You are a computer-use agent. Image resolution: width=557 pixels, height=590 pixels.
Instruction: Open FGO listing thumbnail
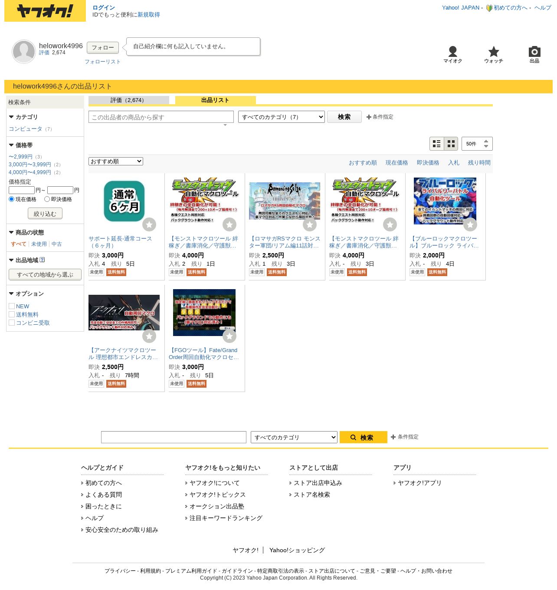(x=204, y=313)
